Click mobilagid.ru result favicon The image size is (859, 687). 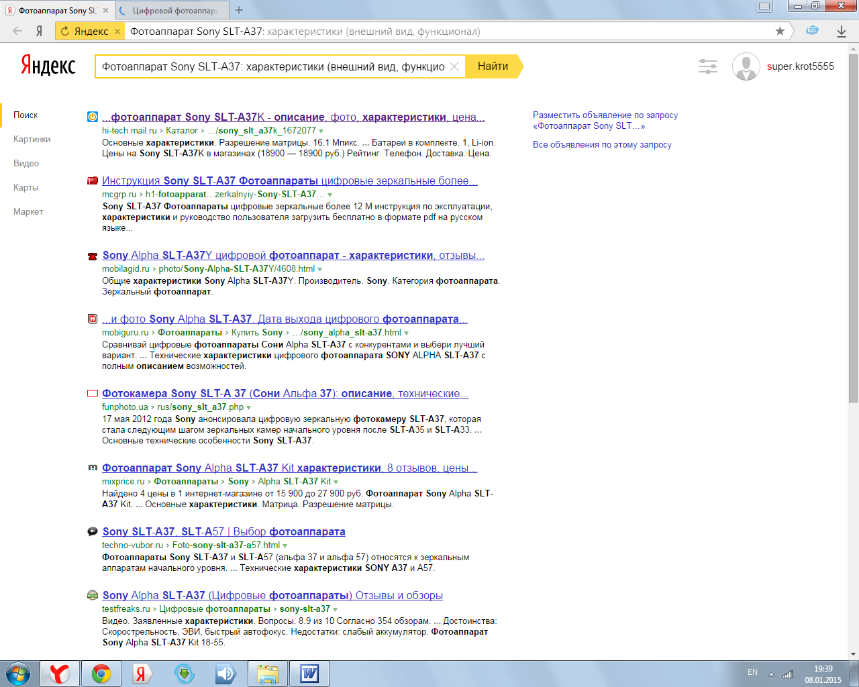pos(93,256)
